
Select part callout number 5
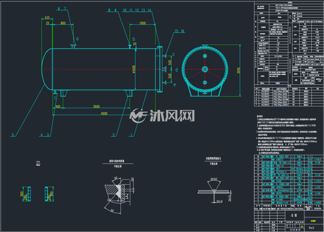coord(13,135)
